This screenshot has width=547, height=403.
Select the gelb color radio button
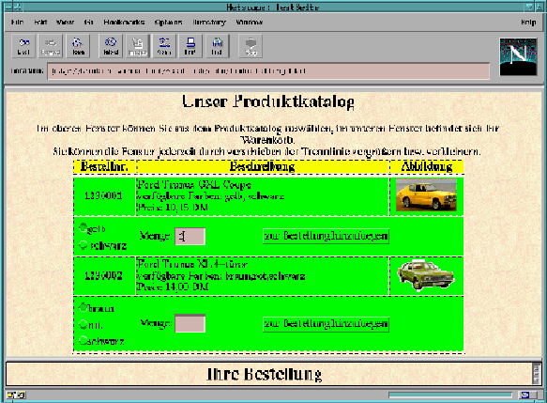pos(83,228)
